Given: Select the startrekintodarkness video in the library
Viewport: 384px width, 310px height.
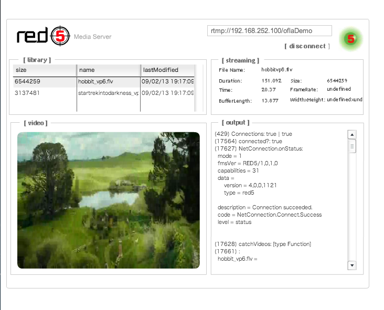Looking at the screenshot, I should point(108,93).
